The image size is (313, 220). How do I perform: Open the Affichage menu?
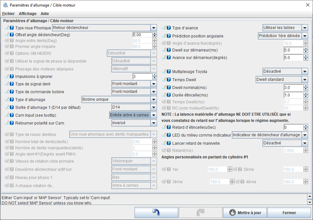[28, 14]
